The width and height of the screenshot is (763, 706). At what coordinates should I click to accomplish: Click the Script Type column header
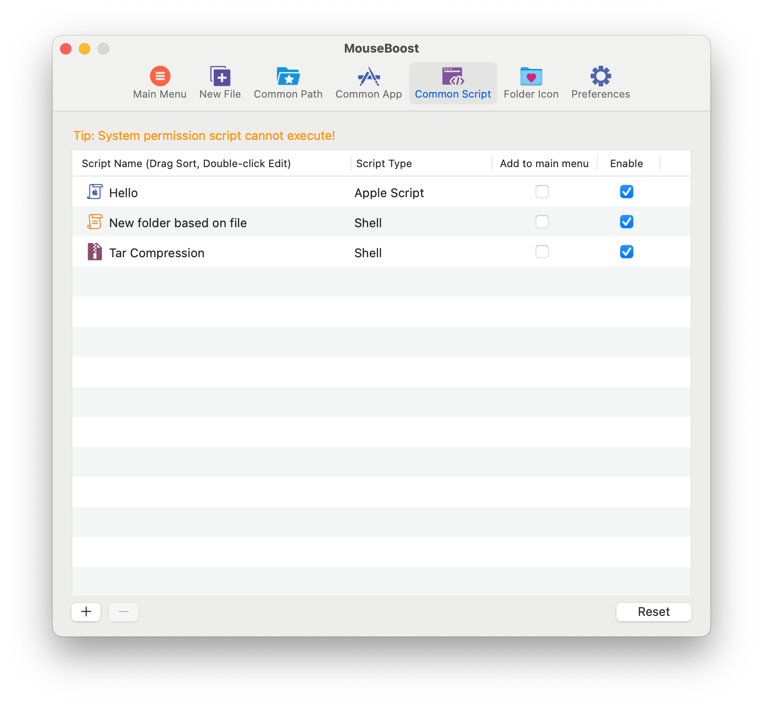pos(384,163)
